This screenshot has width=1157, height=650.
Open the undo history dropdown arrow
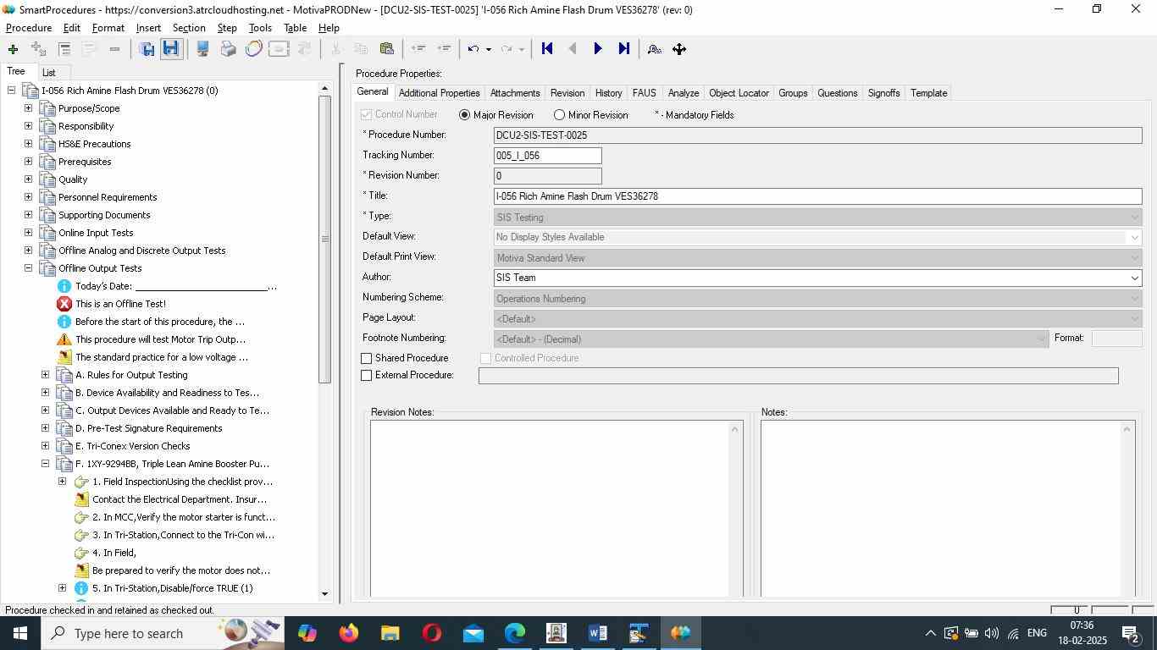[488, 49]
